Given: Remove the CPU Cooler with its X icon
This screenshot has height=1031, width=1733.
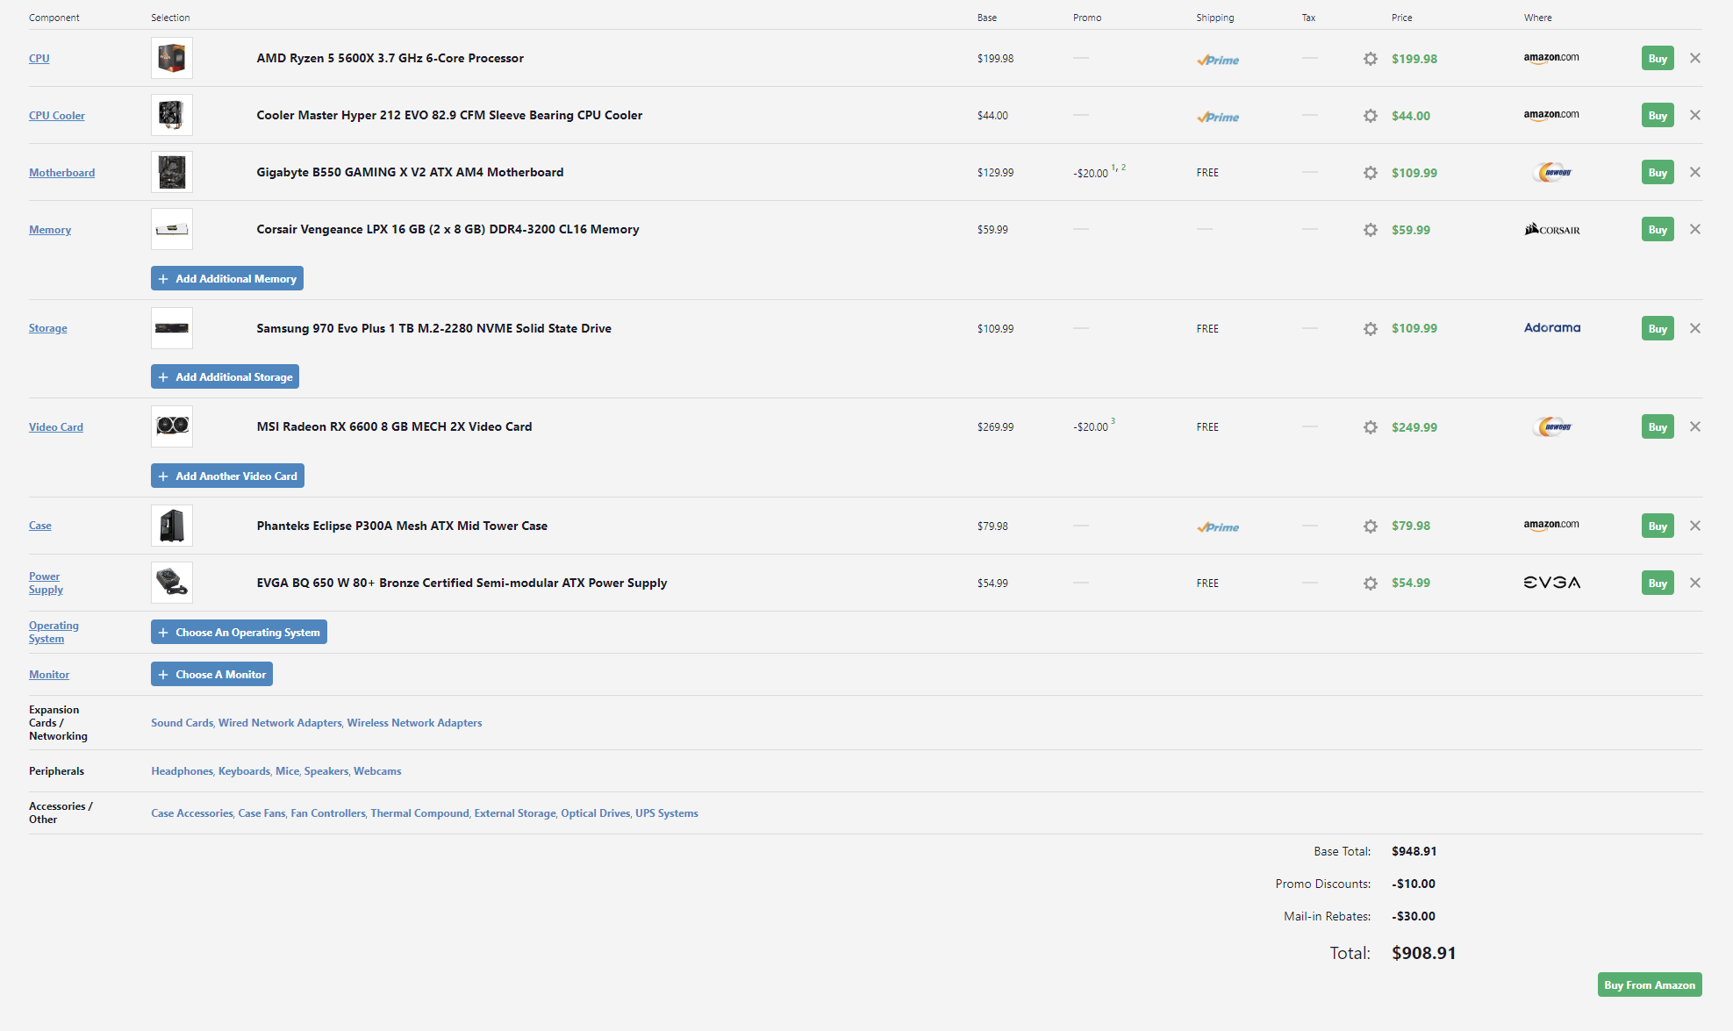Looking at the screenshot, I should click(x=1694, y=115).
